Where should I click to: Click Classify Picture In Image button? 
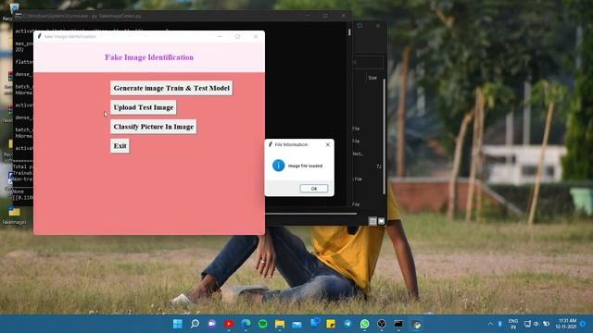coord(153,127)
